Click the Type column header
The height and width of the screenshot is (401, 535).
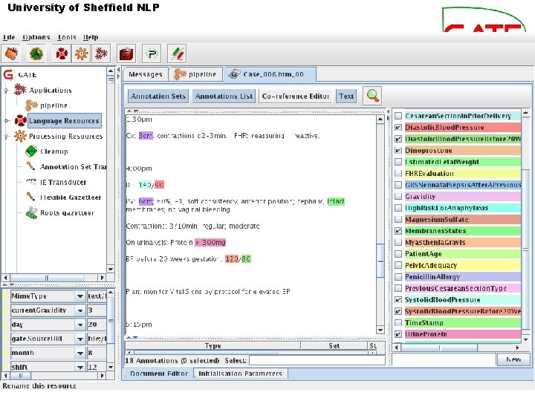213,346
